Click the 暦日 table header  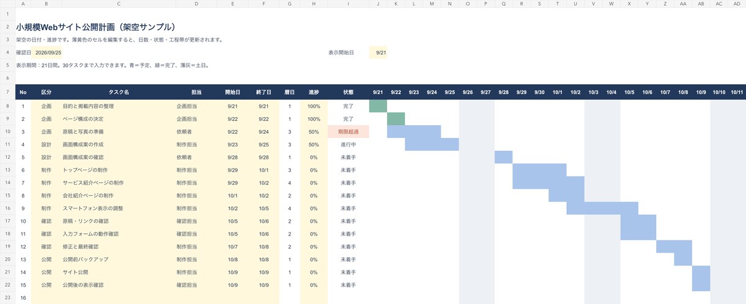tap(290, 92)
